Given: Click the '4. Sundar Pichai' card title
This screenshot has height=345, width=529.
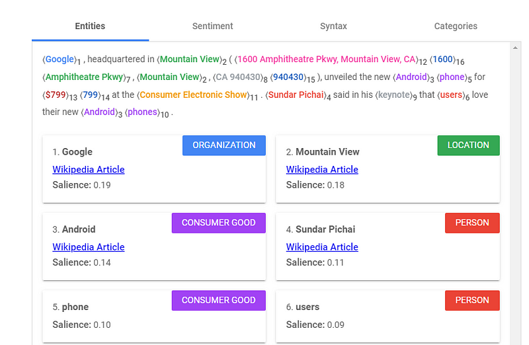Looking at the screenshot, I should coord(321,229).
